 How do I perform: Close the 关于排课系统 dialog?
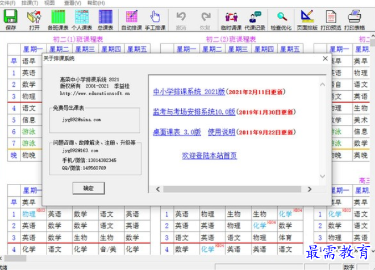tap(325, 58)
